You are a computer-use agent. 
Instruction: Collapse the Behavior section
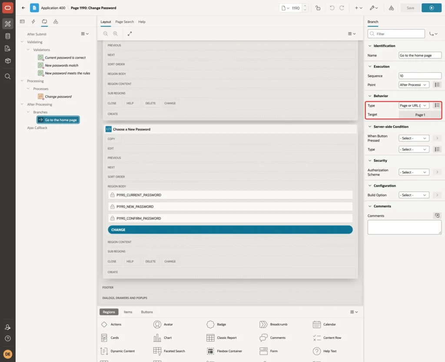[370, 96]
